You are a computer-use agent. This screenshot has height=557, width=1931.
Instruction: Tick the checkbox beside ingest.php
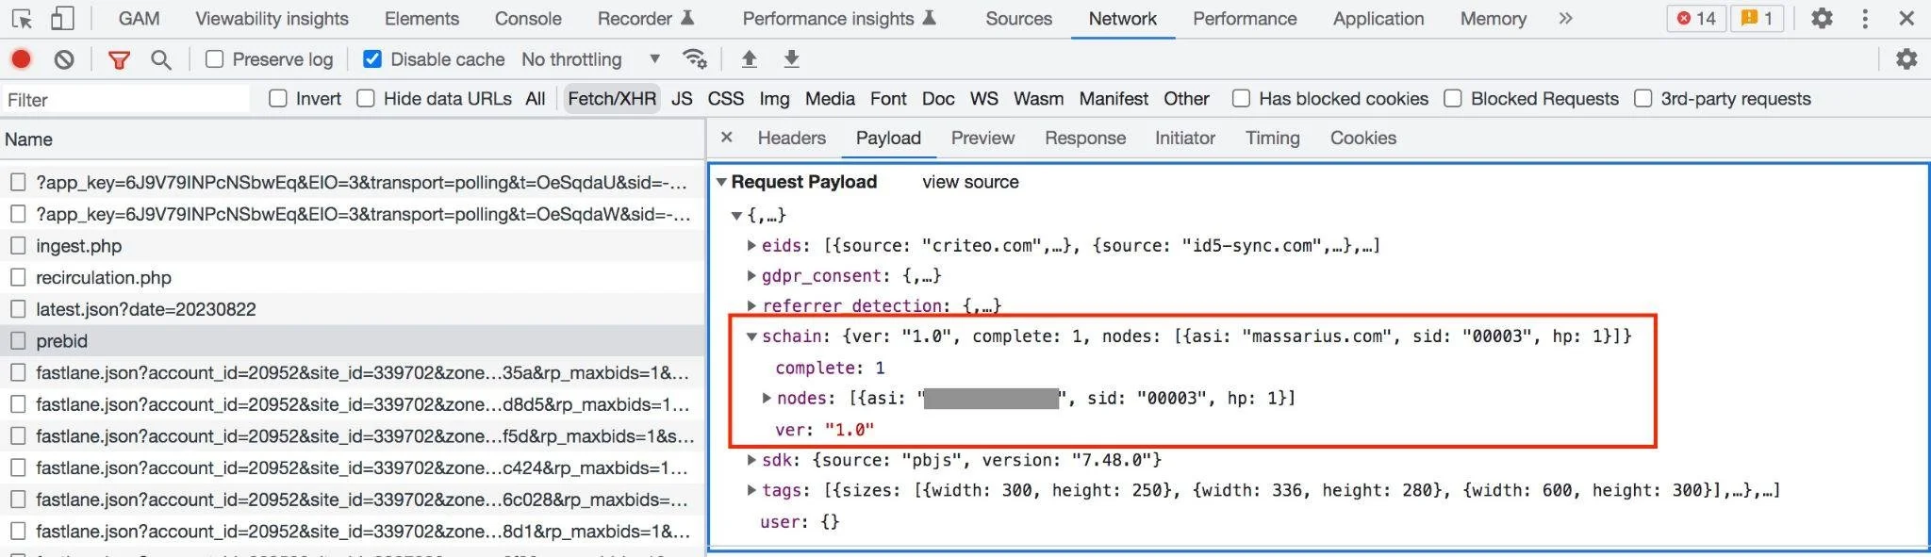pyautogui.click(x=18, y=246)
